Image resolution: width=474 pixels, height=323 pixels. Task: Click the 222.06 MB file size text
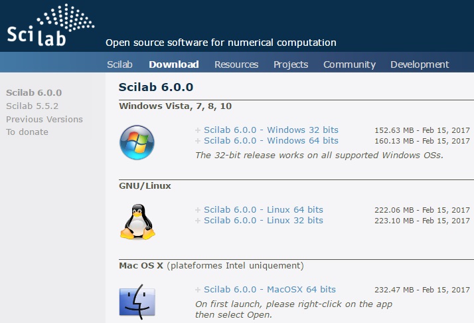tap(394, 210)
